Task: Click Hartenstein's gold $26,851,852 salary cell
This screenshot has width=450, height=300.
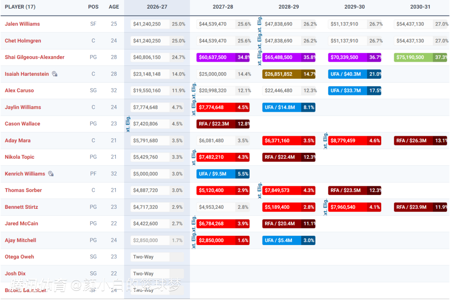Action: click(x=289, y=74)
